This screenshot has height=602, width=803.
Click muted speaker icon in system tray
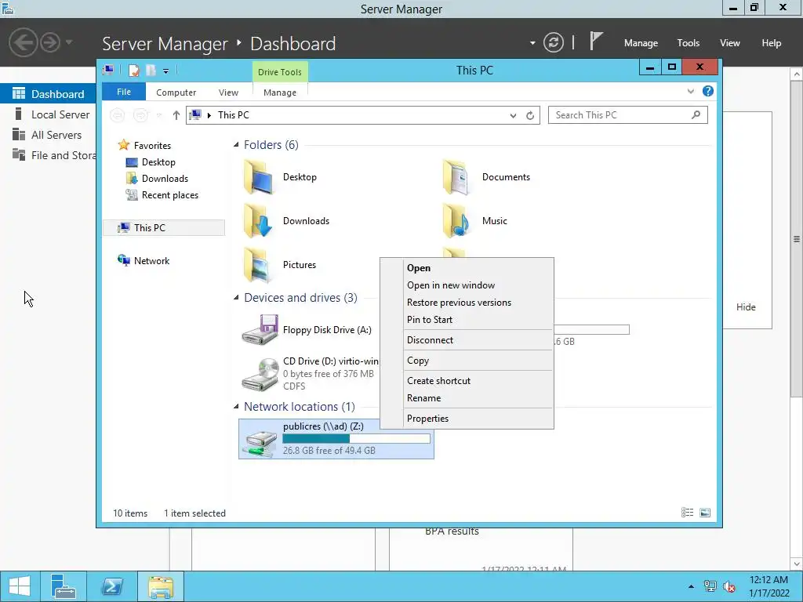click(x=729, y=586)
